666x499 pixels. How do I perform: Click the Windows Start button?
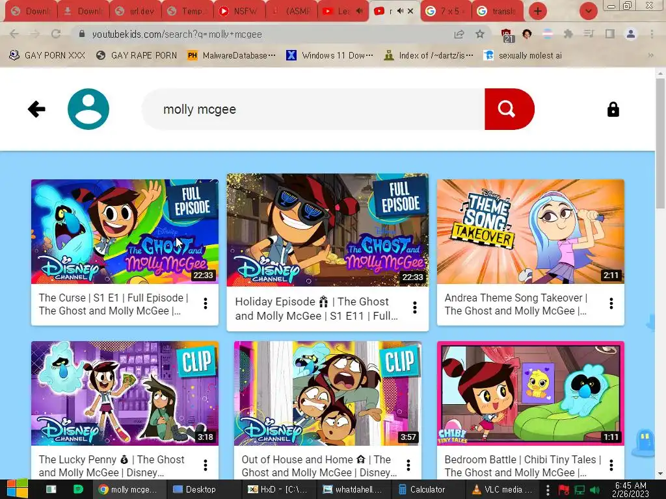pyautogui.click(x=17, y=489)
